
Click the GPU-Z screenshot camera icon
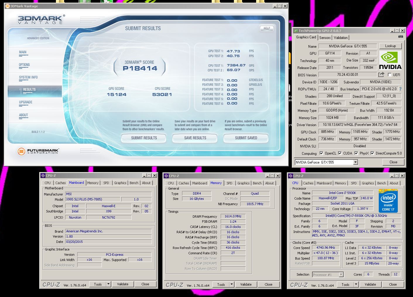pyautogui.click(x=400, y=37)
